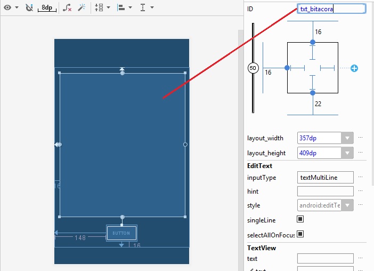Turn off Autoconnect magnet icon
Screen dimensions: 374x271
[x=29, y=7]
